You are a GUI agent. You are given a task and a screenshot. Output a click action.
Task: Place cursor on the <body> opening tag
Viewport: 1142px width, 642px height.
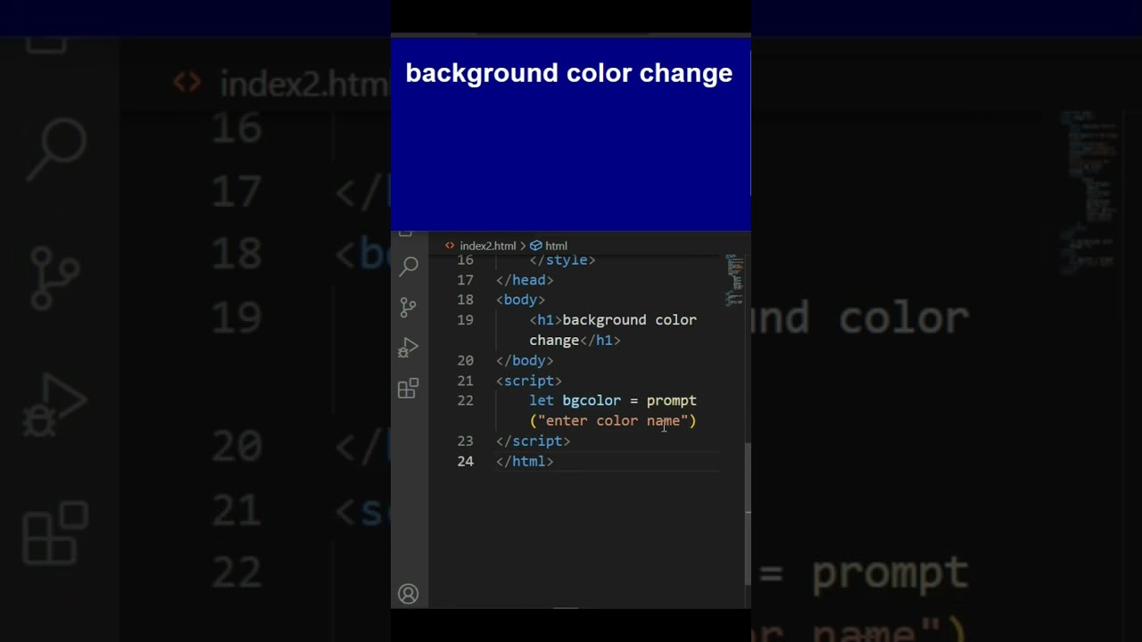(x=520, y=300)
